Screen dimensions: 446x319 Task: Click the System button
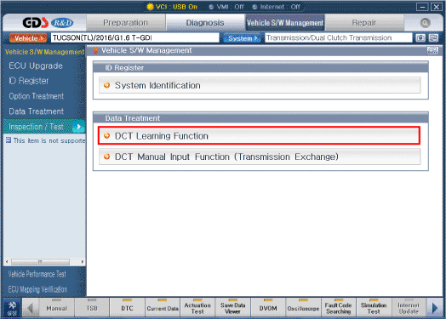[x=242, y=37]
